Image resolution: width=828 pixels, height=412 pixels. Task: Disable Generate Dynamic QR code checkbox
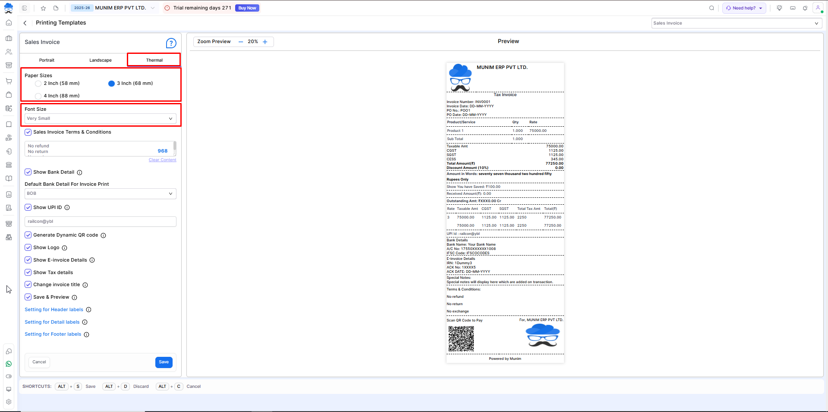coord(28,235)
